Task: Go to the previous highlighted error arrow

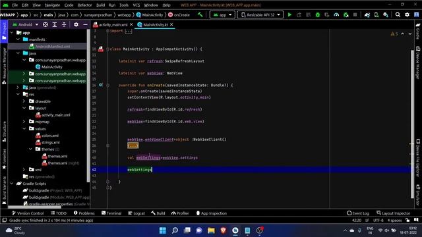Action: coord(402,34)
